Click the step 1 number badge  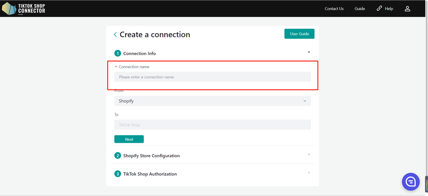(117, 53)
